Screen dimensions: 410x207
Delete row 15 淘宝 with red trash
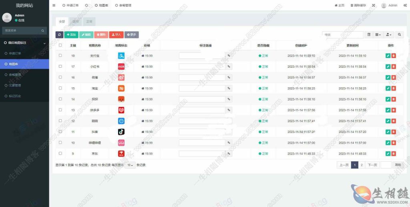394,88
